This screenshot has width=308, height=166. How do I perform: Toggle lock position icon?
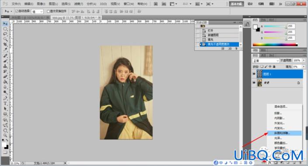point(270,67)
